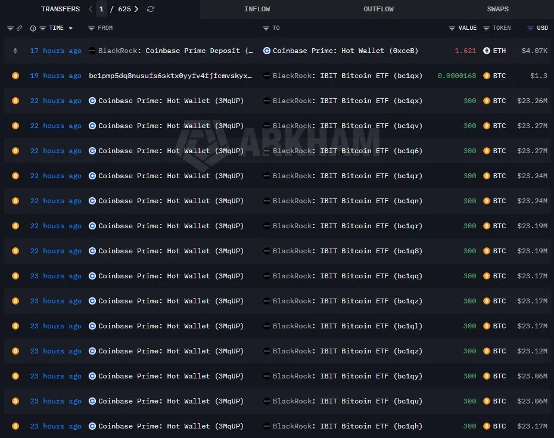Click BTC token icon on bc1qh row
Screen dimensions: 554x438
pyautogui.click(x=487, y=426)
